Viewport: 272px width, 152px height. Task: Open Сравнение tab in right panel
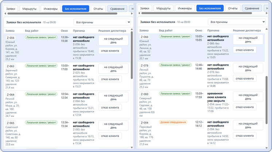[252, 8]
